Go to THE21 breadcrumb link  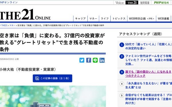tap(4, 25)
